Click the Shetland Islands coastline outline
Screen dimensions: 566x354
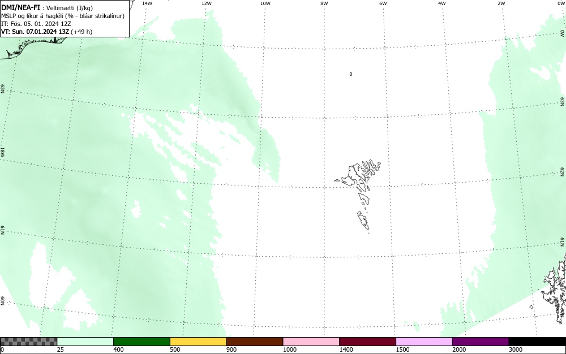[554, 288]
